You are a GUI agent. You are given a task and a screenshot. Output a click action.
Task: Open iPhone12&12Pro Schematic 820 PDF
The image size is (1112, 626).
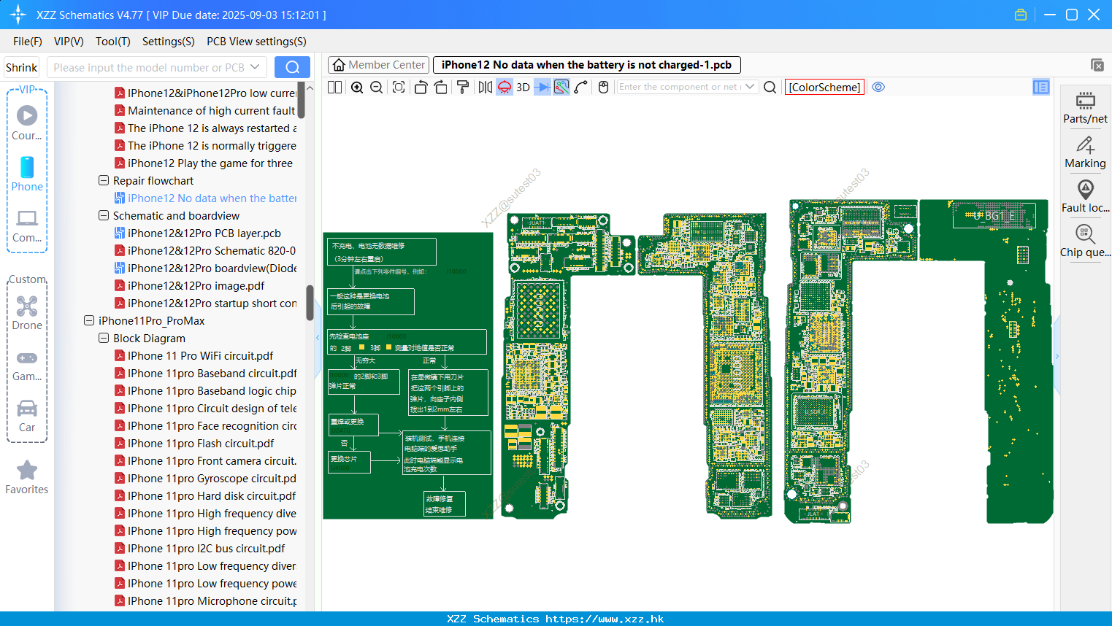point(205,251)
